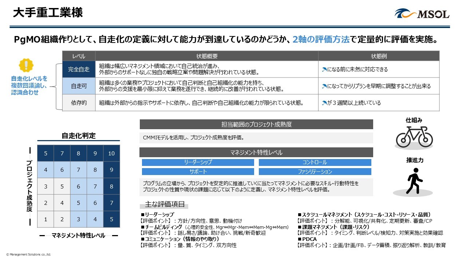This screenshot has width=466, height=262.
Task: Click the line 企画/計画/FB、データ蓄積、振り返り解析、教訓/教育
Action: 389,245
